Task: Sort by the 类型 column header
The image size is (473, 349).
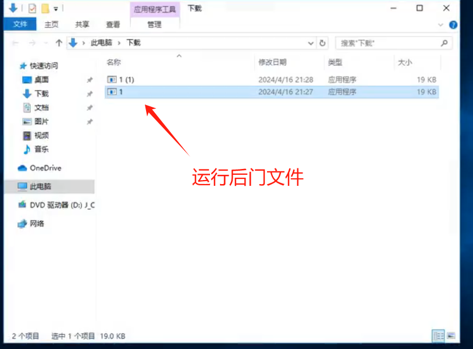Action: pos(335,62)
